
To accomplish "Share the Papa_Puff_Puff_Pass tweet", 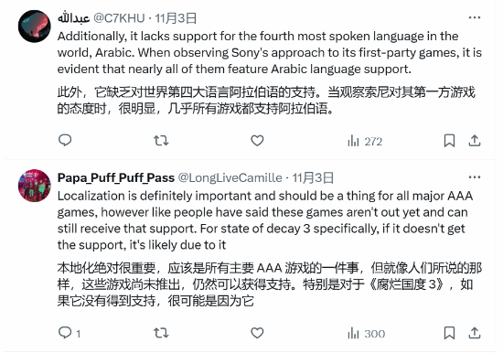I will click(475, 333).
